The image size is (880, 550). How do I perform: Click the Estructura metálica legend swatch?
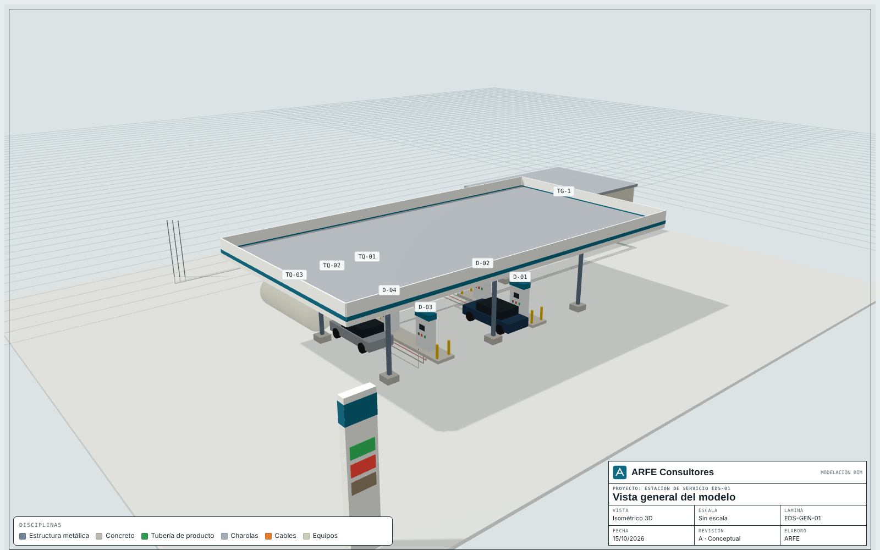click(23, 536)
